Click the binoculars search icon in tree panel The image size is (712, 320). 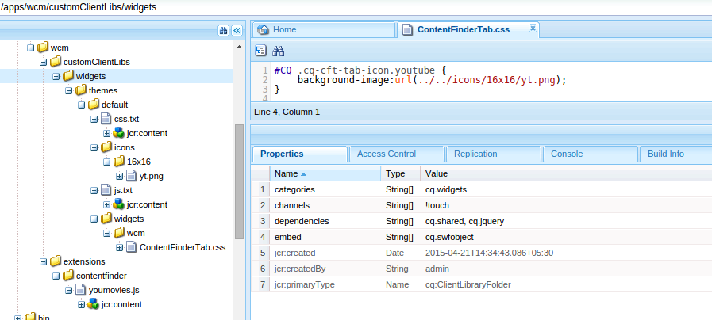tap(223, 30)
